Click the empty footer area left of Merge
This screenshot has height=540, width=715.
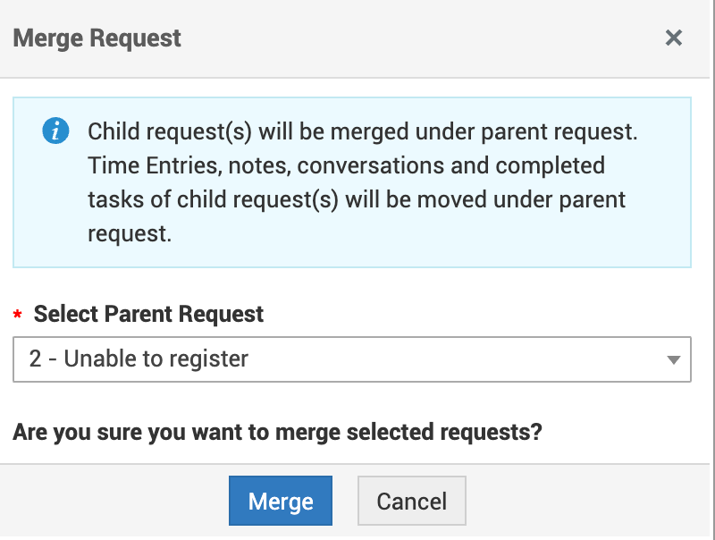pos(116,501)
